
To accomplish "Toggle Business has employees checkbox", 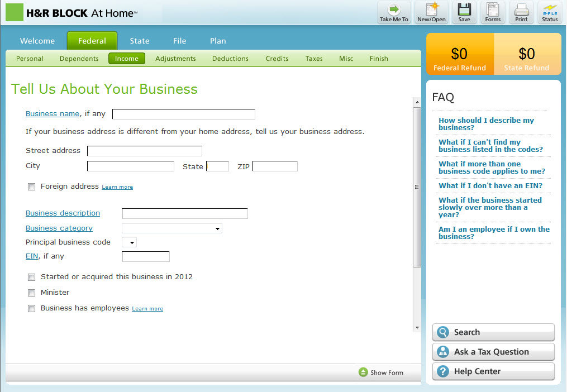I will pos(32,308).
